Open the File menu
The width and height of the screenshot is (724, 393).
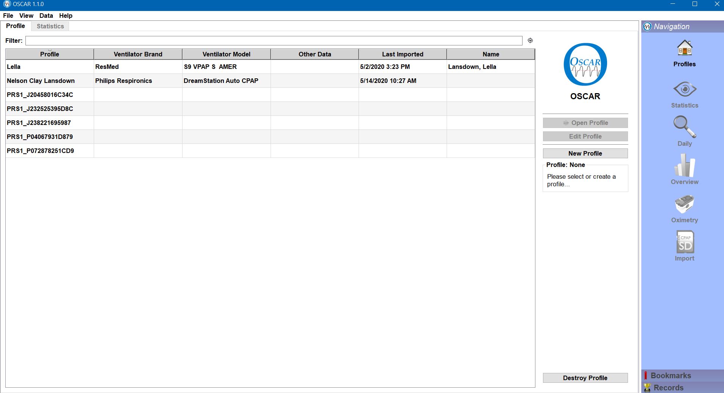pyautogui.click(x=8, y=16)
